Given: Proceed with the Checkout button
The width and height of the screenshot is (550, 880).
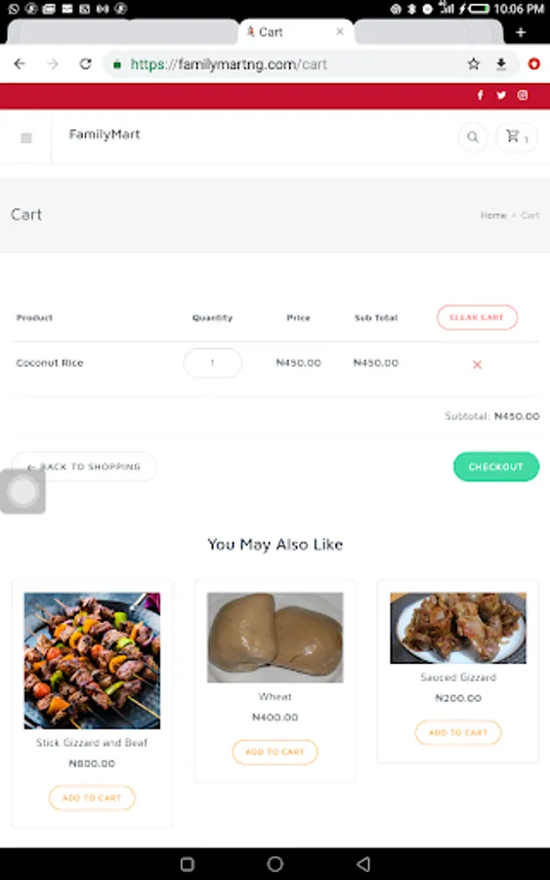Looking at the screenshot, I should point(496,467).
